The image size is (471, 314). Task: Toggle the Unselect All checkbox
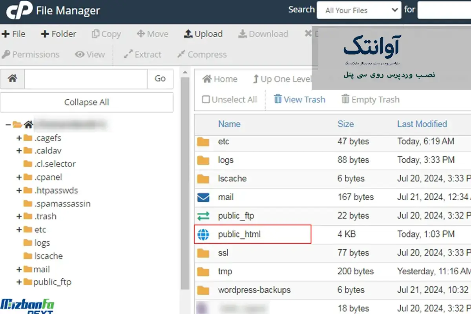(206, 100)
